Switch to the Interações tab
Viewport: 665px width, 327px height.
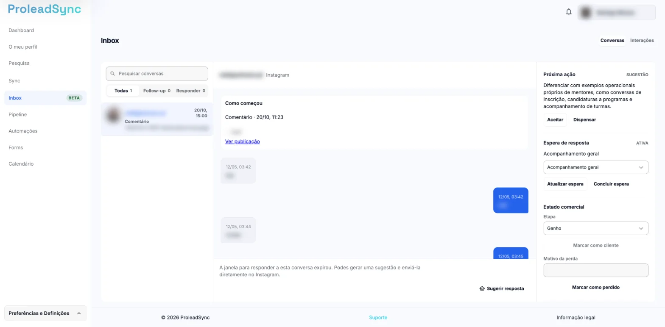click(642, 41)
